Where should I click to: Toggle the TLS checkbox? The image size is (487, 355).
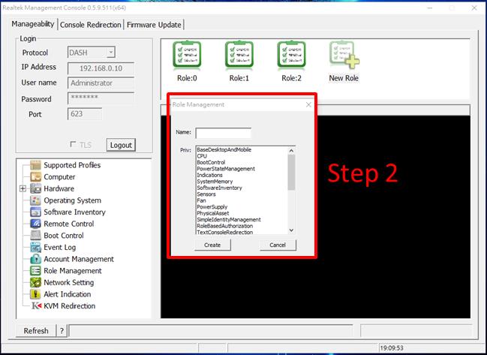click(73, 144)
